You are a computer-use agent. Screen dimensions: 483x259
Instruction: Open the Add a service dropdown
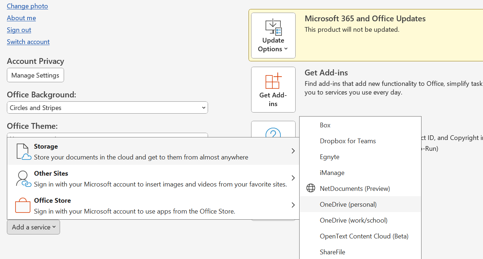click(x=33, y=227)
